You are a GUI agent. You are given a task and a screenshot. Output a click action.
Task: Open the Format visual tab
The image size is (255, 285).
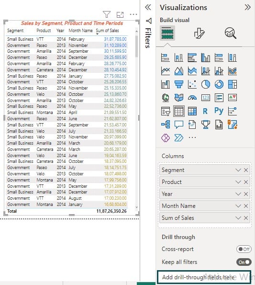(200, 33)
